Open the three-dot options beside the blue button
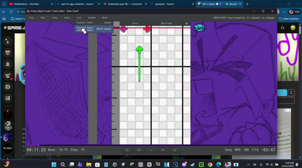The width and height of the screenshot is (302, 168). tap(291, 93)
